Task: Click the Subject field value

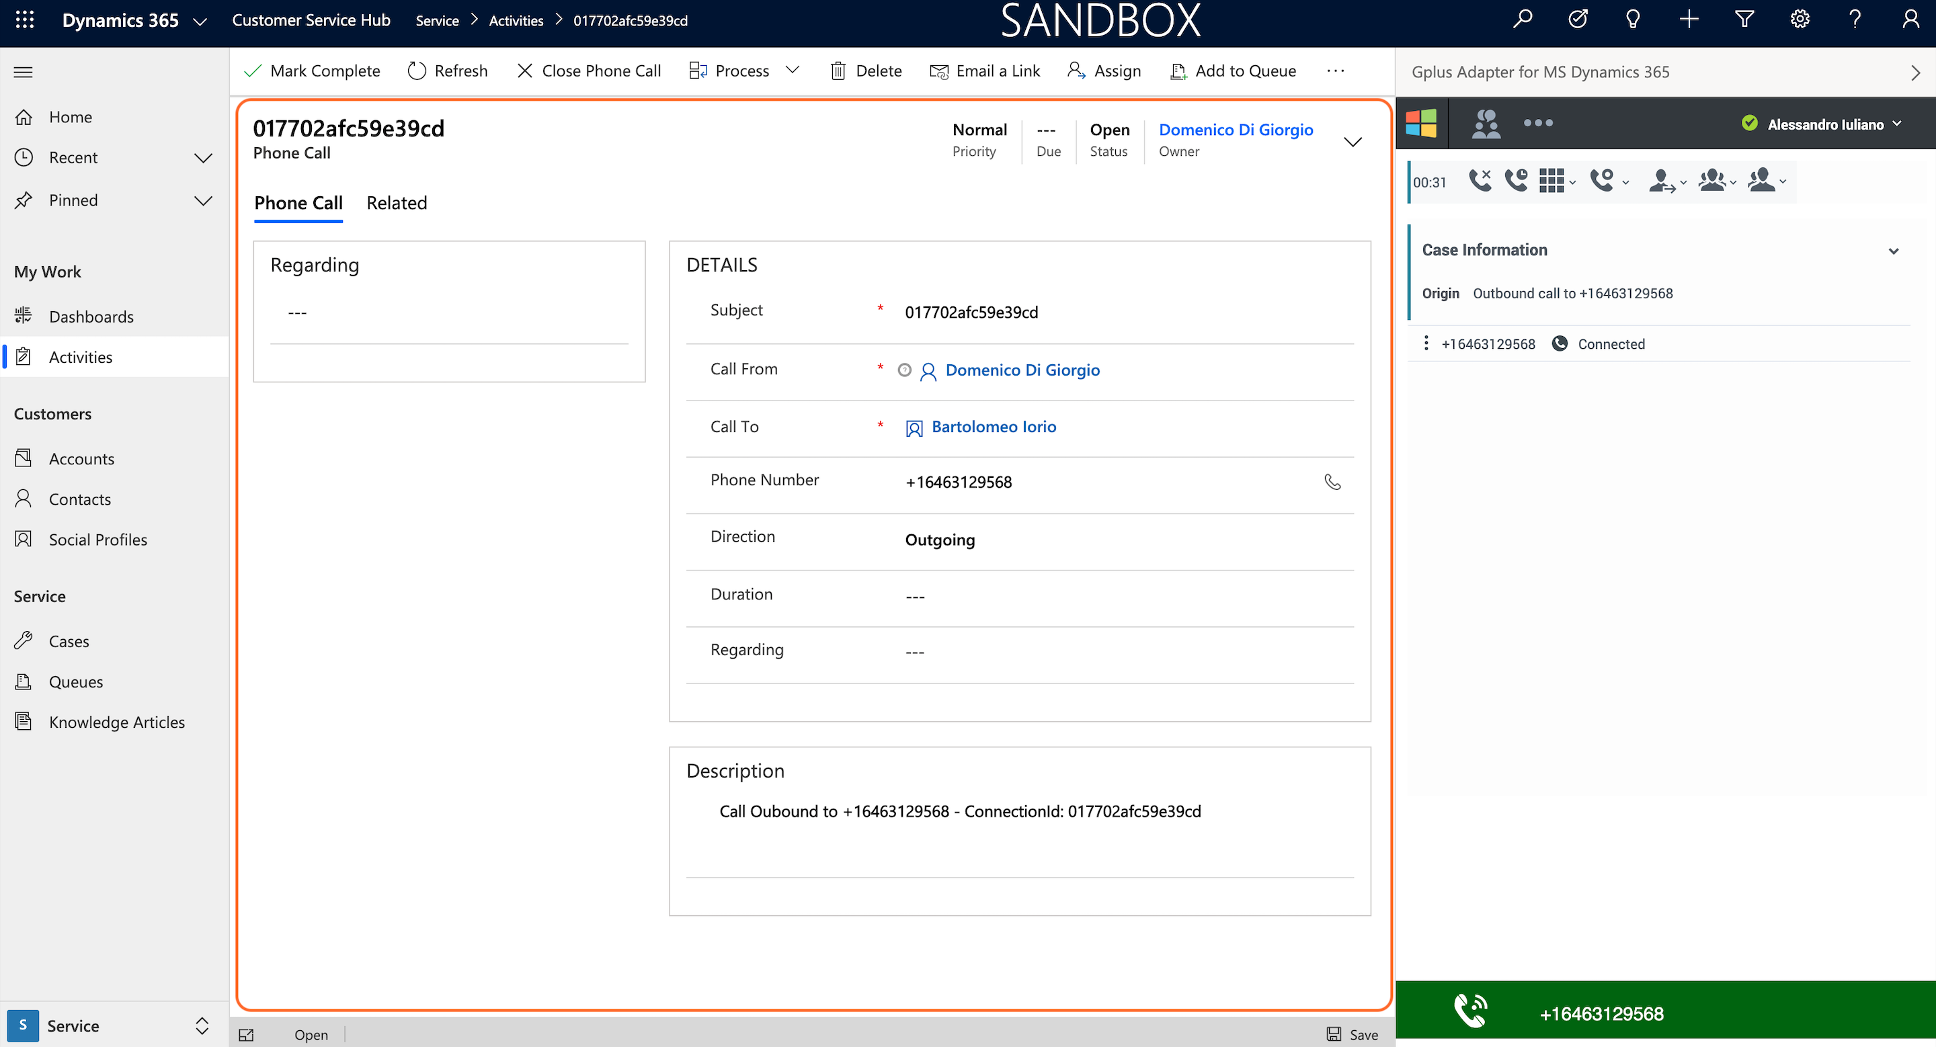Action: tap(971, 312)
